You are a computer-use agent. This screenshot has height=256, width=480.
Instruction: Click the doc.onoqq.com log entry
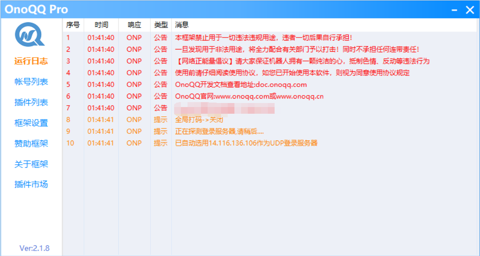pos(241,84)
